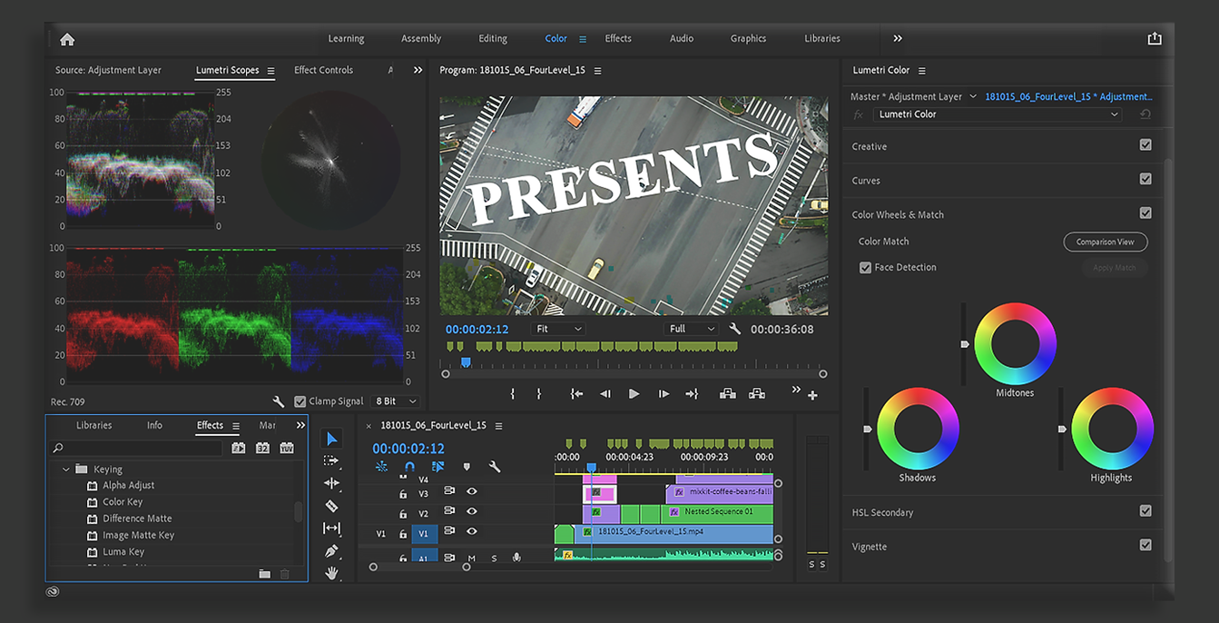
Task: Click the export share icon
Action: [1155, 38]
